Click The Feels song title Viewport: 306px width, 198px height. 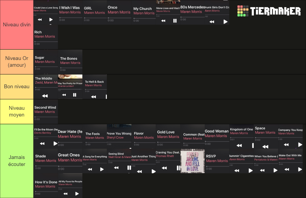click(x=93, y=134)
